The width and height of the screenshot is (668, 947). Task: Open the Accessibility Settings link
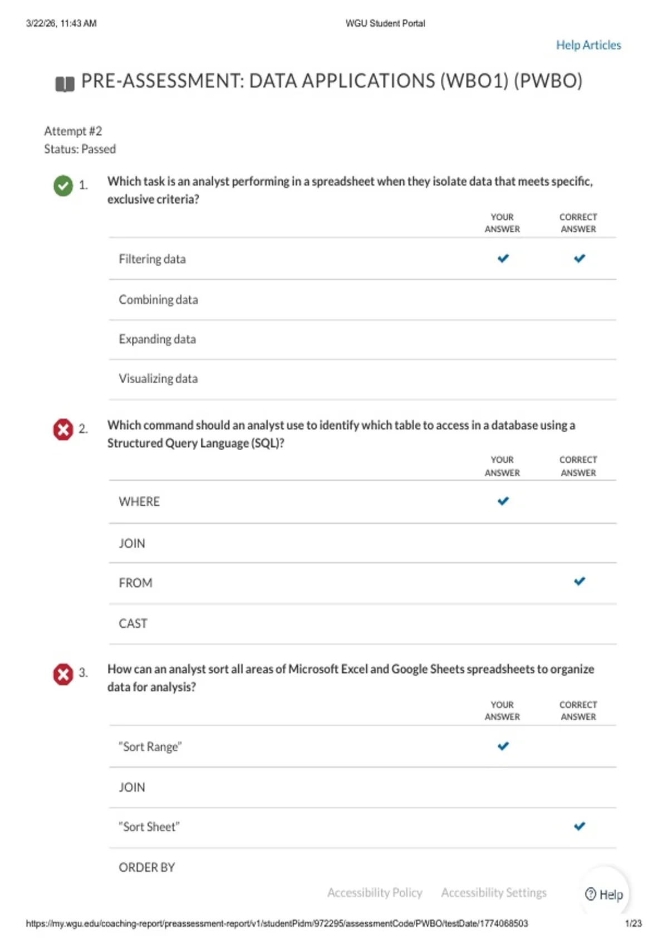click(494, 892)
